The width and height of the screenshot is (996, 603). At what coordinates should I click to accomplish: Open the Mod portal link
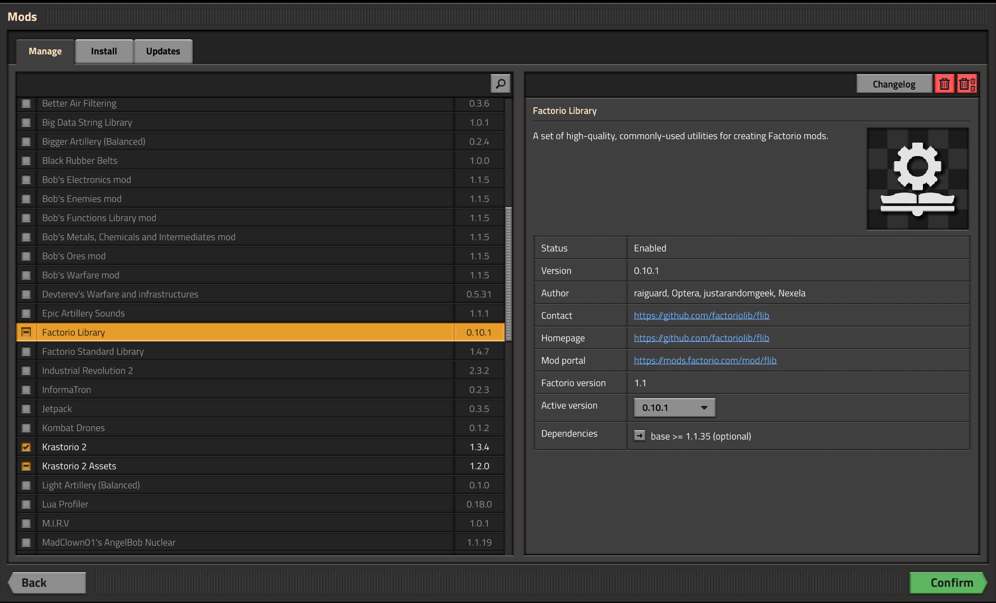point(705,360)
